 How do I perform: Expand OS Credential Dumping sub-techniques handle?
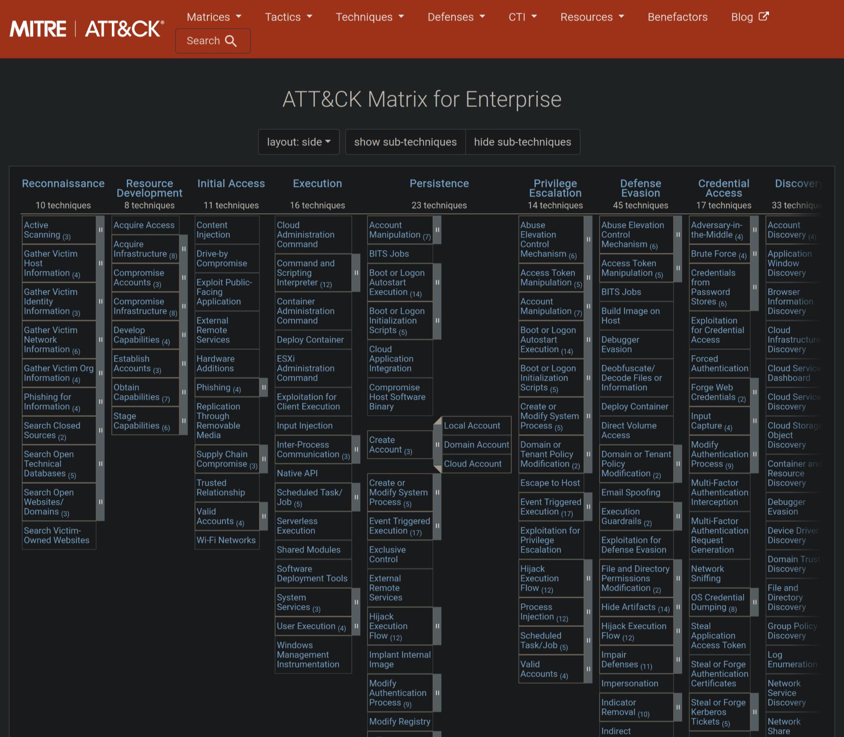coord(754,602)
